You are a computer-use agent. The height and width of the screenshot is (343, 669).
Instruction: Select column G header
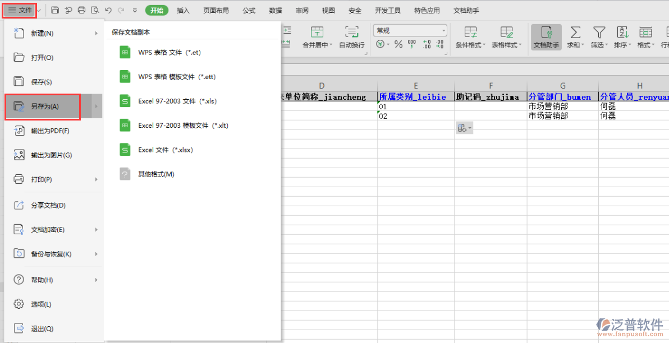(562, 85)
